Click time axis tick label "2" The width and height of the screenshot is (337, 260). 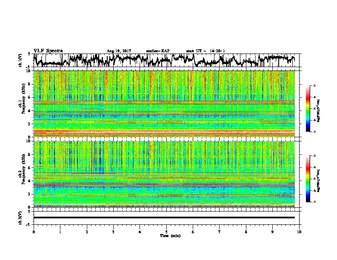click(x=87, y=232)
